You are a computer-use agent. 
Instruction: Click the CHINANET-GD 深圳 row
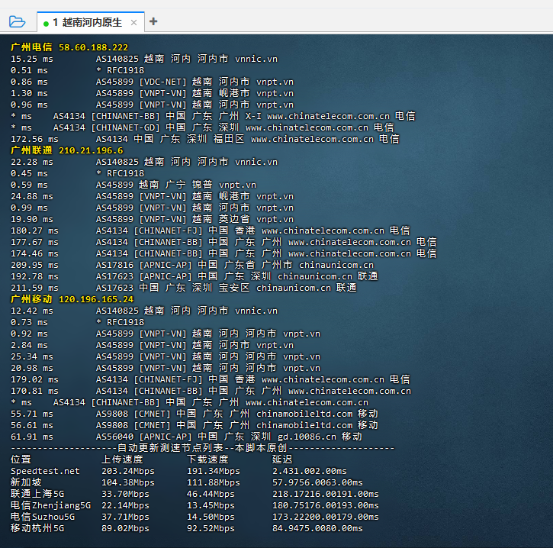click(x=202, y=127)
